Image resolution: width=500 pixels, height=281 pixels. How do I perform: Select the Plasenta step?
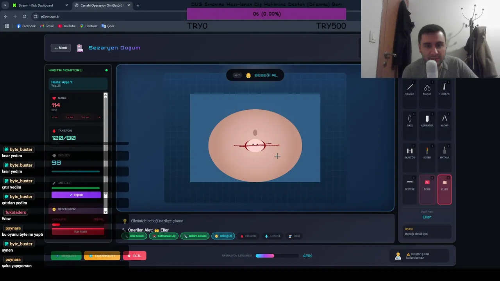click(x=248, y=236)
